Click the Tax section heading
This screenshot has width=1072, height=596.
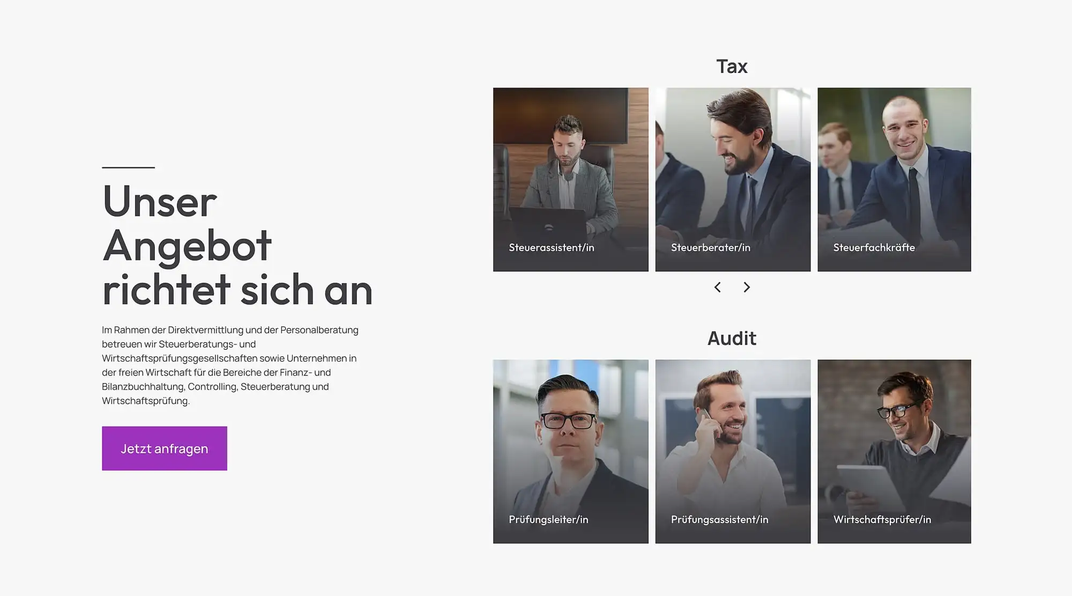coord(732,67)
